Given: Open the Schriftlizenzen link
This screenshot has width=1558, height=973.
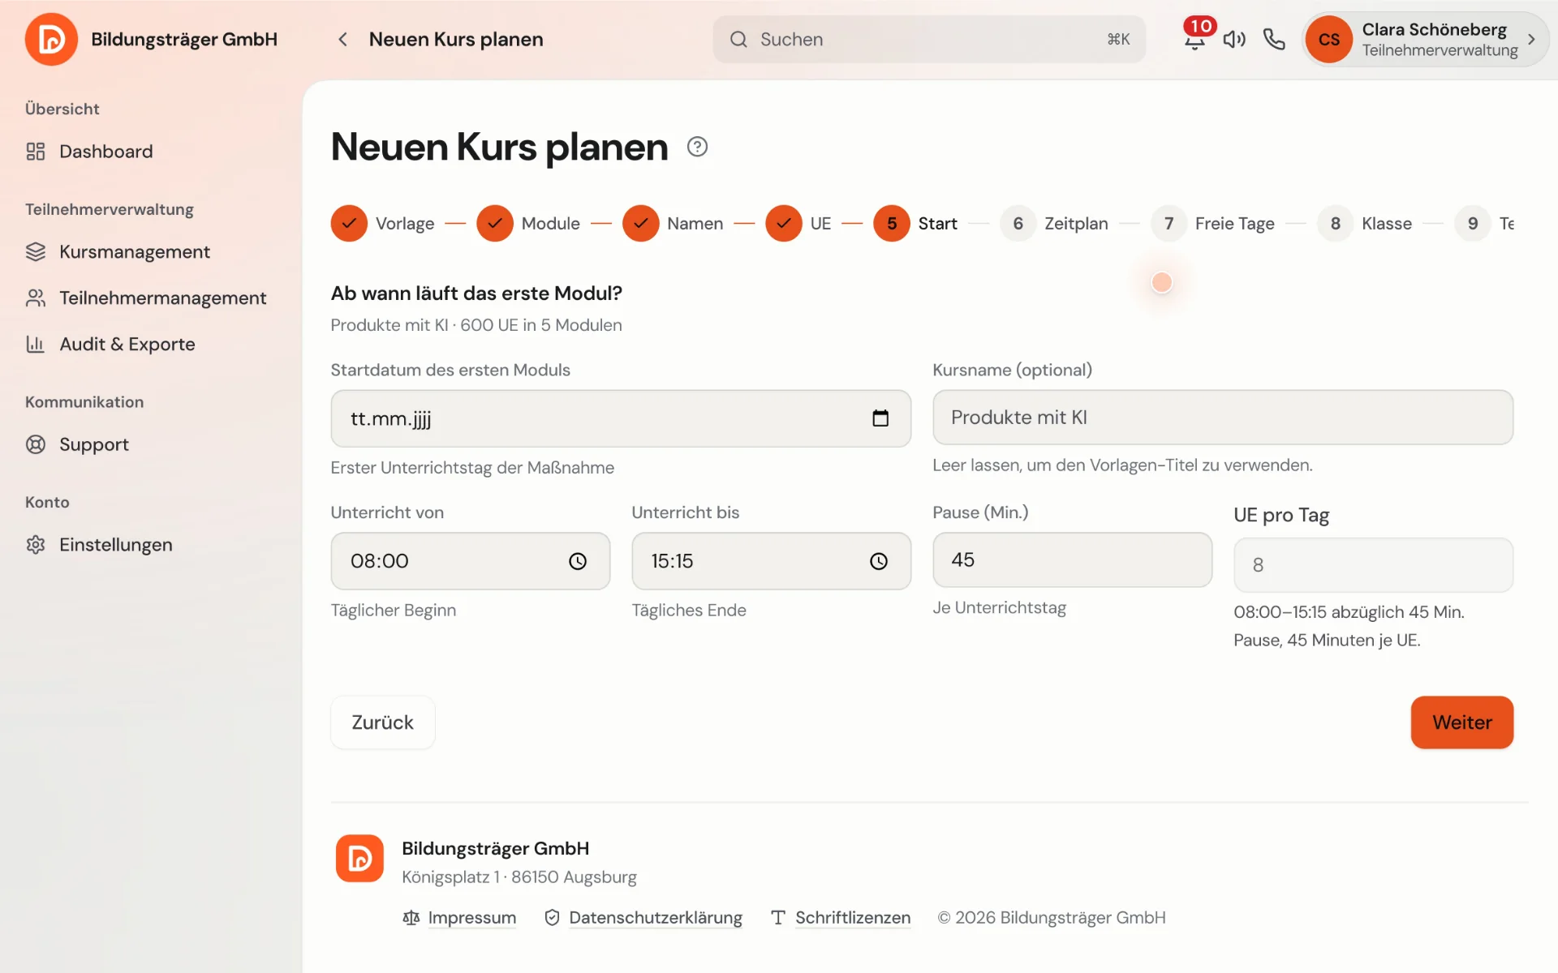Looking at the screenshot, I should coord(841,918).
